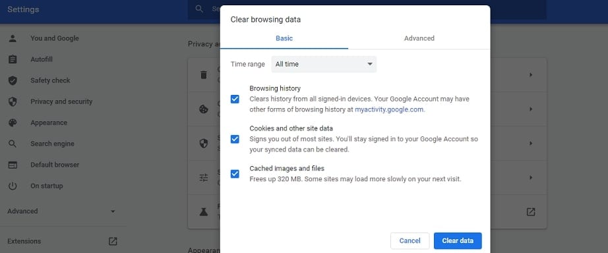608x253 pixels.
Task: Expand the first privacy row chevron arrow
Action: coord(531,74)
